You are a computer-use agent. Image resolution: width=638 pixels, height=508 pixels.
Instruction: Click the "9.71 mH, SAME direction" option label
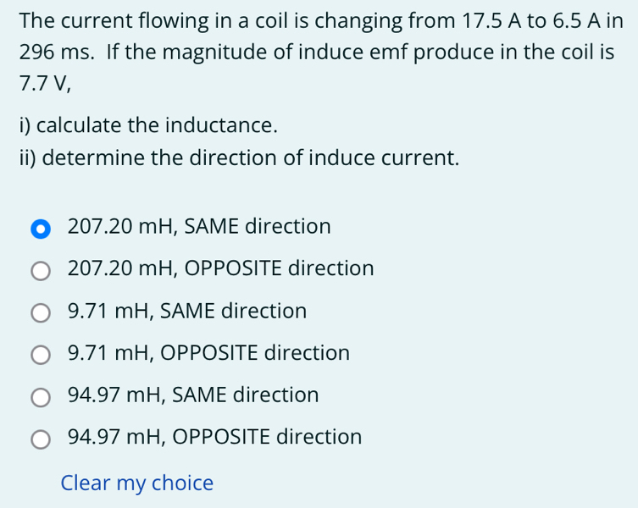[x=187, y=312]
